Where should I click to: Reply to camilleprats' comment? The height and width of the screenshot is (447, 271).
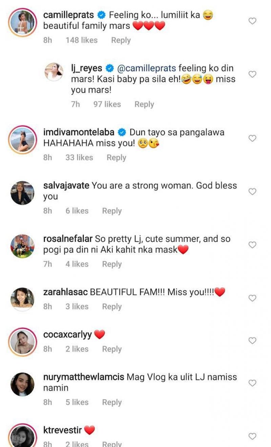pos(121,40)
